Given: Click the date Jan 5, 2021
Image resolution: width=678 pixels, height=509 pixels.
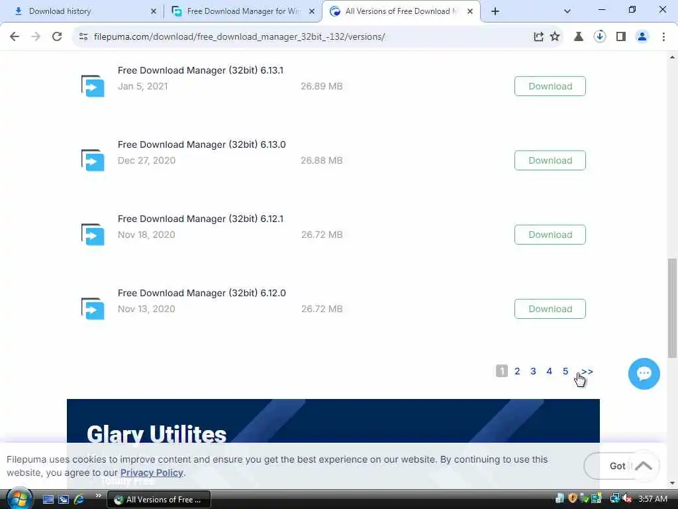Looking at the screenshot, I should 143,87.
